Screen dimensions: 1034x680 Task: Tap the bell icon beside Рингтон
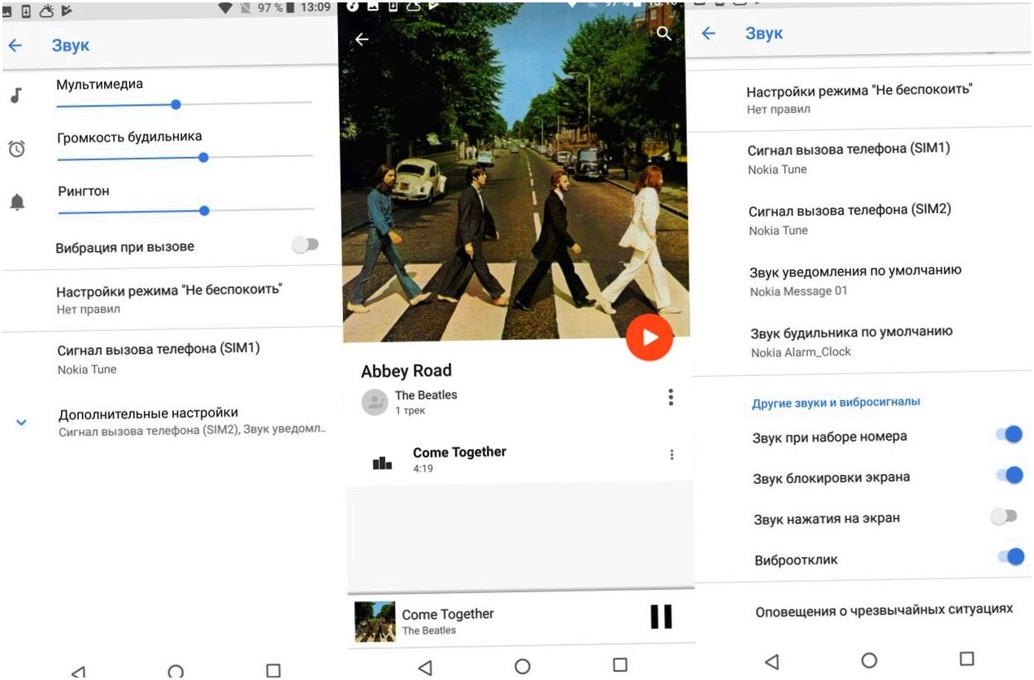17,203
